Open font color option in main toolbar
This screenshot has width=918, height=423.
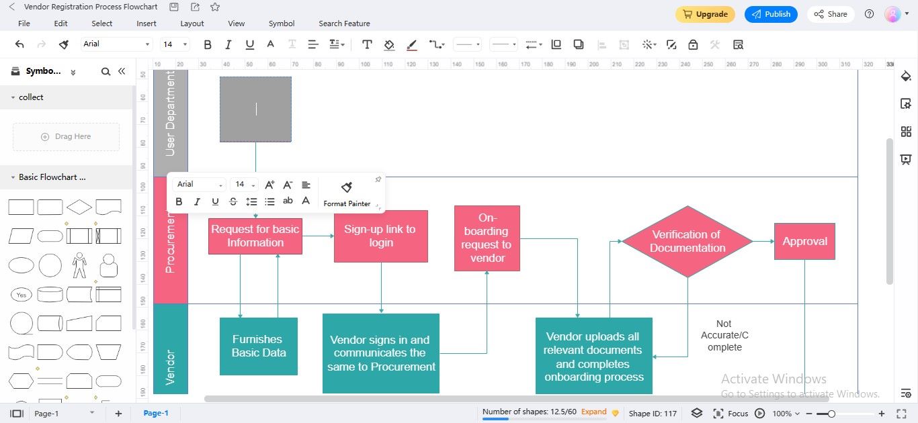[270, 44]
